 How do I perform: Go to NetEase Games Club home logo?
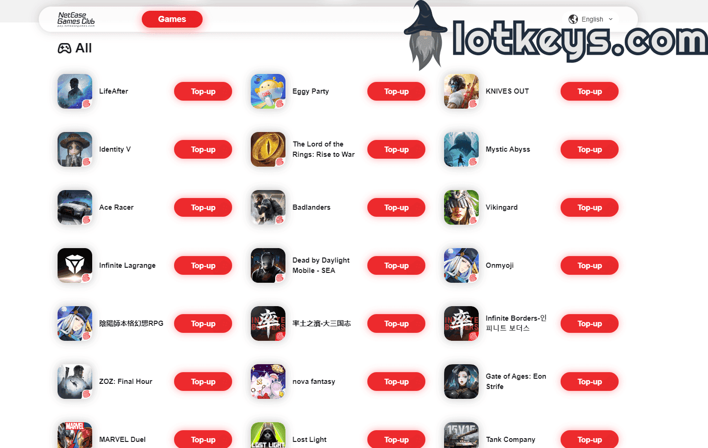[x=76, y=19]
